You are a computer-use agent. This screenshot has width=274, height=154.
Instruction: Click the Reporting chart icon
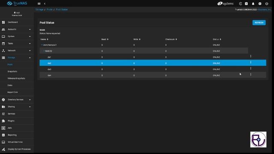(x=3, y=135)
